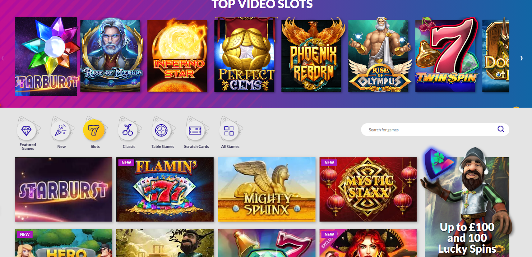Click the search magnifier icon

click(501, 129)
